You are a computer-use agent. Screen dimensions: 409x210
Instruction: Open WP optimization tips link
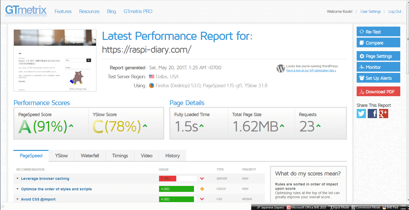311,71
